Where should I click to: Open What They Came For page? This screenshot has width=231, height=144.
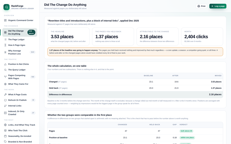pos(20,84)
